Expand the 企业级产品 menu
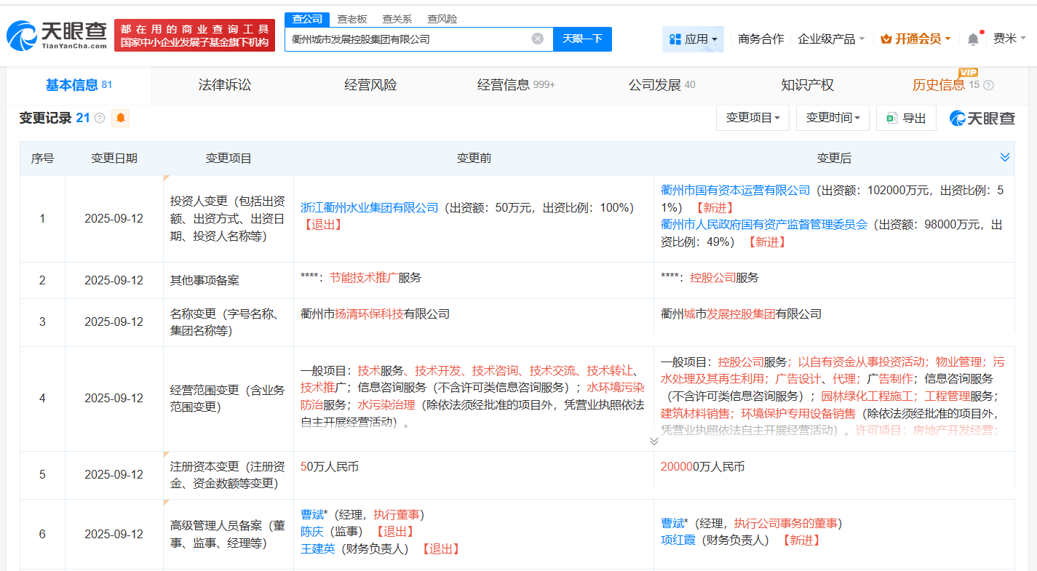 [831, 39]
